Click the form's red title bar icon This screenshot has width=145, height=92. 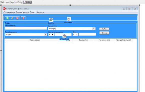[x=4, y=9]
